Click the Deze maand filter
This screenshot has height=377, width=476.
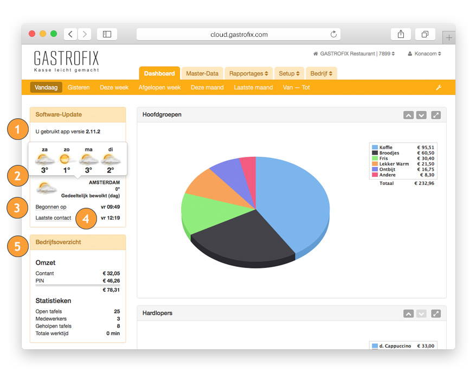tap(207, 87)
